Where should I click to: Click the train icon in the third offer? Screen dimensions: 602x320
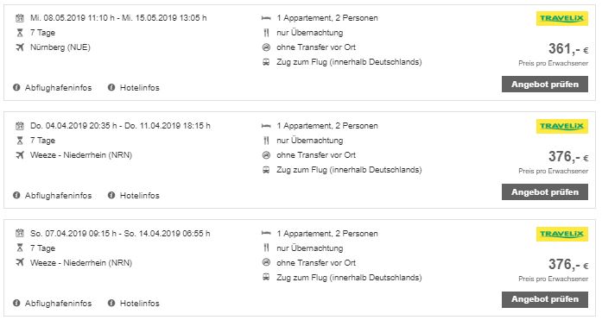tap(266, 277)
